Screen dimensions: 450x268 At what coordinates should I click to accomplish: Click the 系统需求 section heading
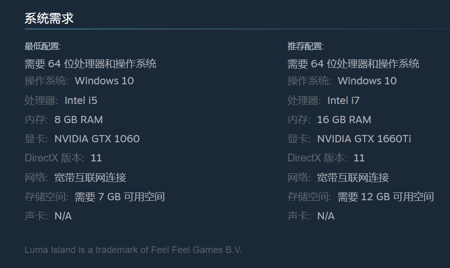click(x=49, y=19)
